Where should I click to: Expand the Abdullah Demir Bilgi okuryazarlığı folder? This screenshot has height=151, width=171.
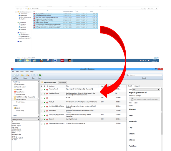(13, 97)
